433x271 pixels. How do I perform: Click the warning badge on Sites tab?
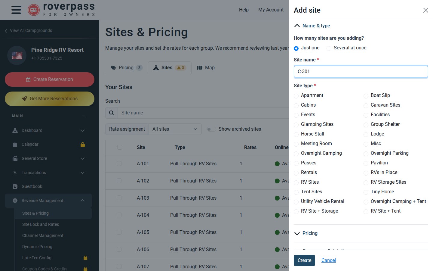(181, 68)
